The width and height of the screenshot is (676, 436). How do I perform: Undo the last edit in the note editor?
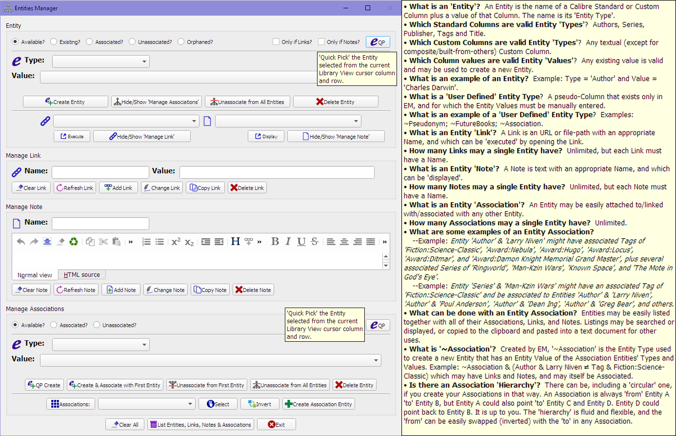point(21,242)
